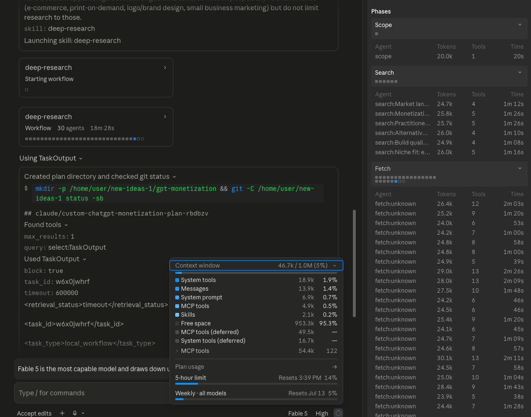This screenshot has height=417, width=531.
Task: Click the Phases panel heading
Action: pos(381,12)
